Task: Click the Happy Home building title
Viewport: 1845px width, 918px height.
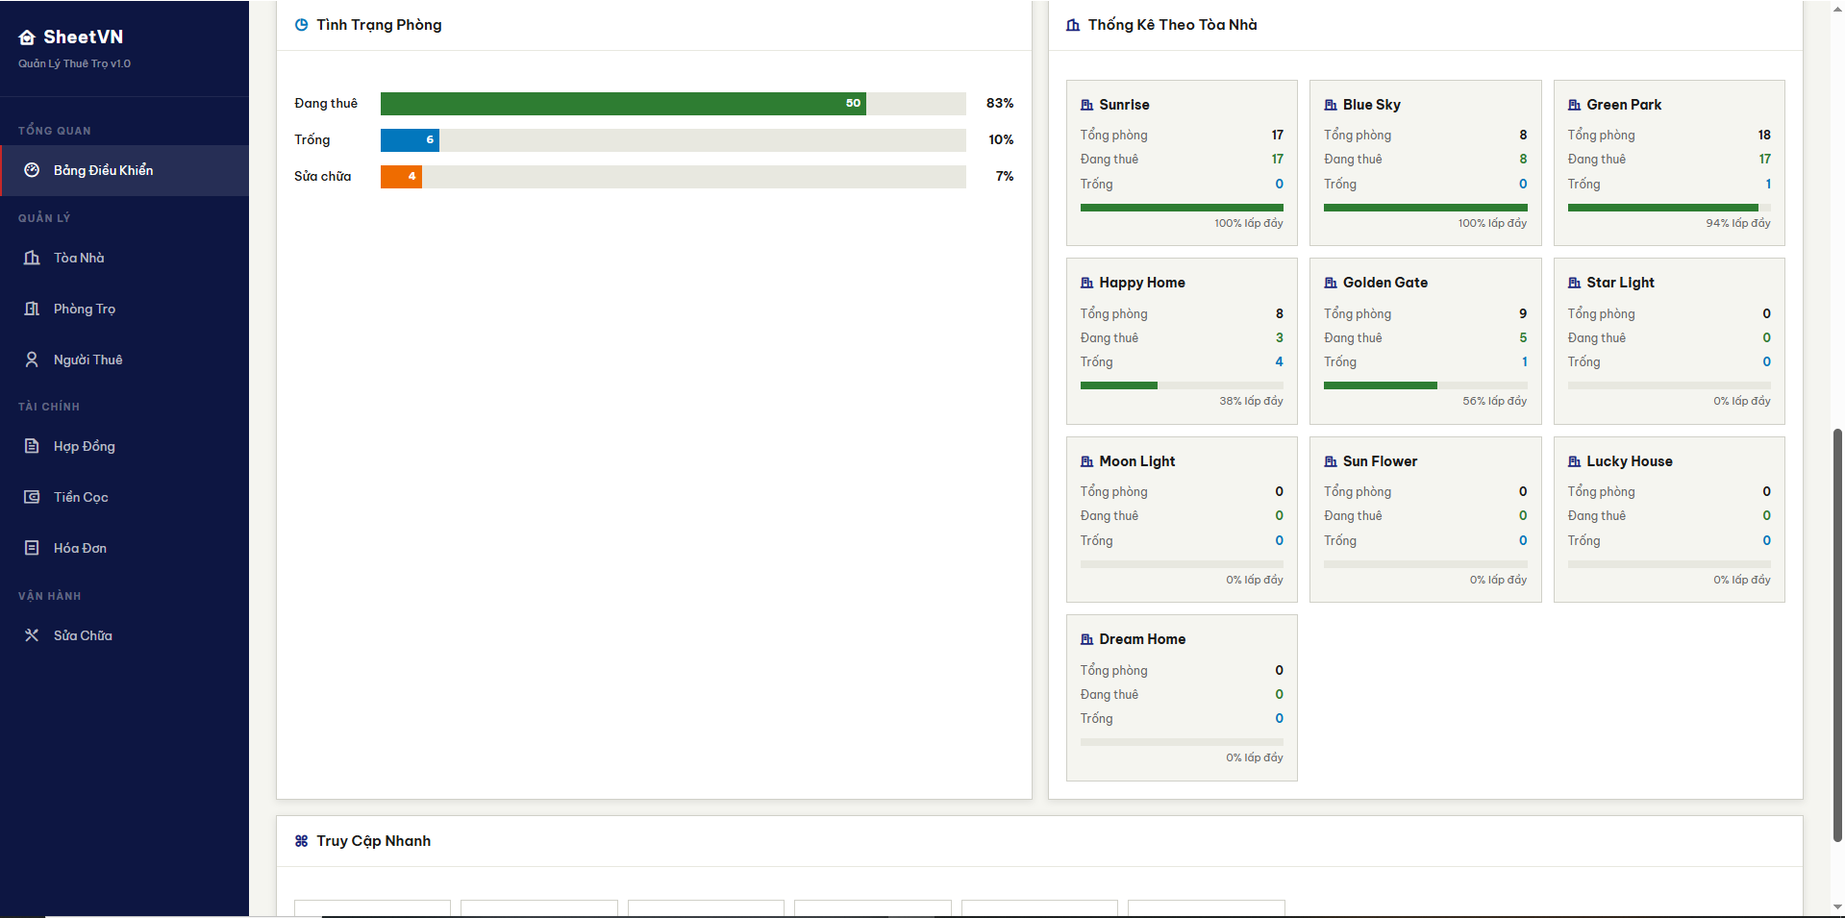Action: click(x=1141, y=283)
